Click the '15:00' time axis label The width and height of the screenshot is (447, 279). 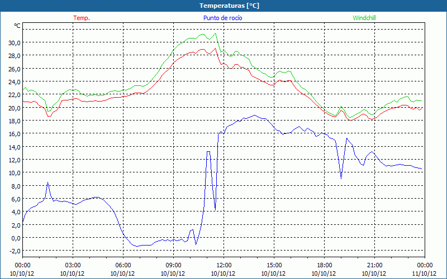point(274,266)
